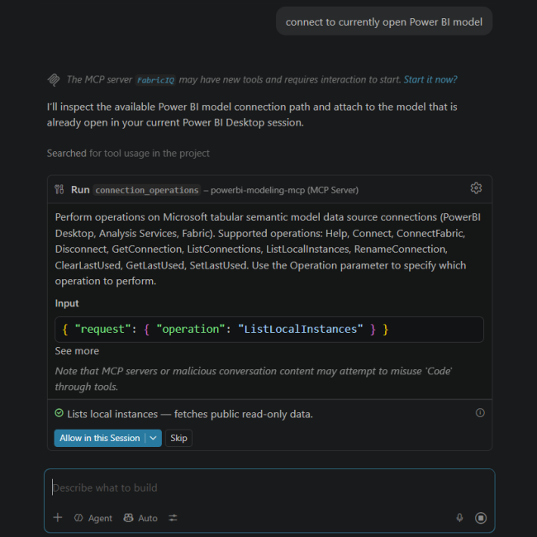Click the MCP server notice icon
The height and width of the screenshot is (537, 537).
coord(54,80)
